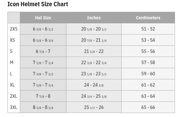Select the XS size row label
188x117 pixels.
tap(12, 40)
